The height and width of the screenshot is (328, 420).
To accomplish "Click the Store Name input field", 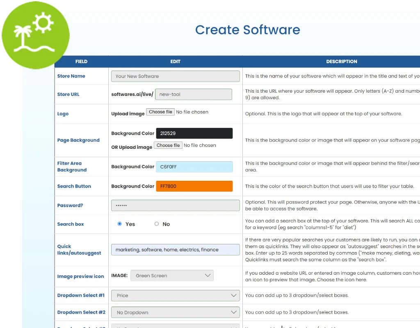I will click(176, 76).
